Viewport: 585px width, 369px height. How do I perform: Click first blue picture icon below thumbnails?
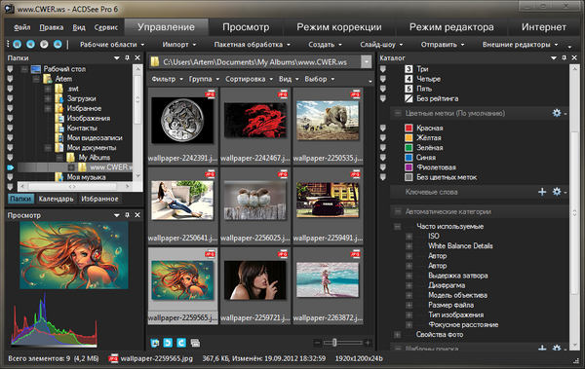(155, 343)
